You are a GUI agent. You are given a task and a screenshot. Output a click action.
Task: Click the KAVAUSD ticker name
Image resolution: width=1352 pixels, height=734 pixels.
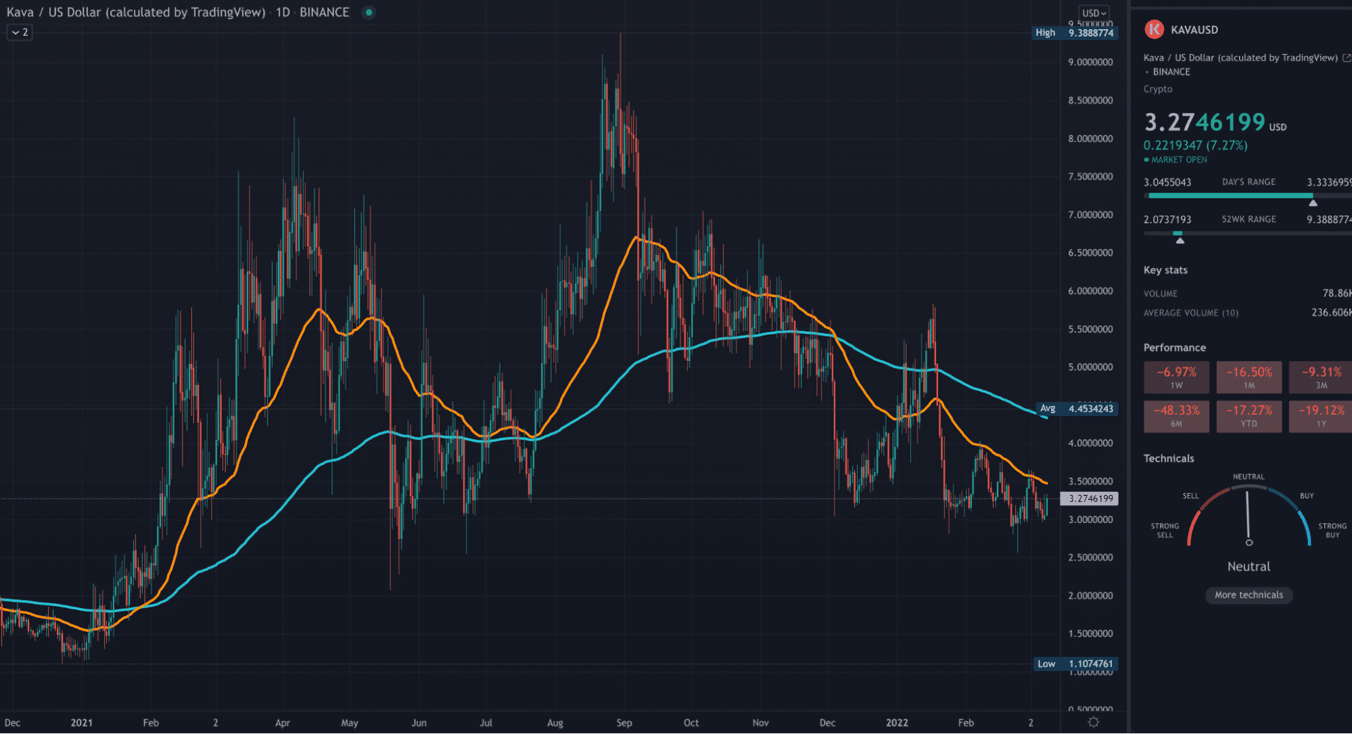coord(1194,30)
